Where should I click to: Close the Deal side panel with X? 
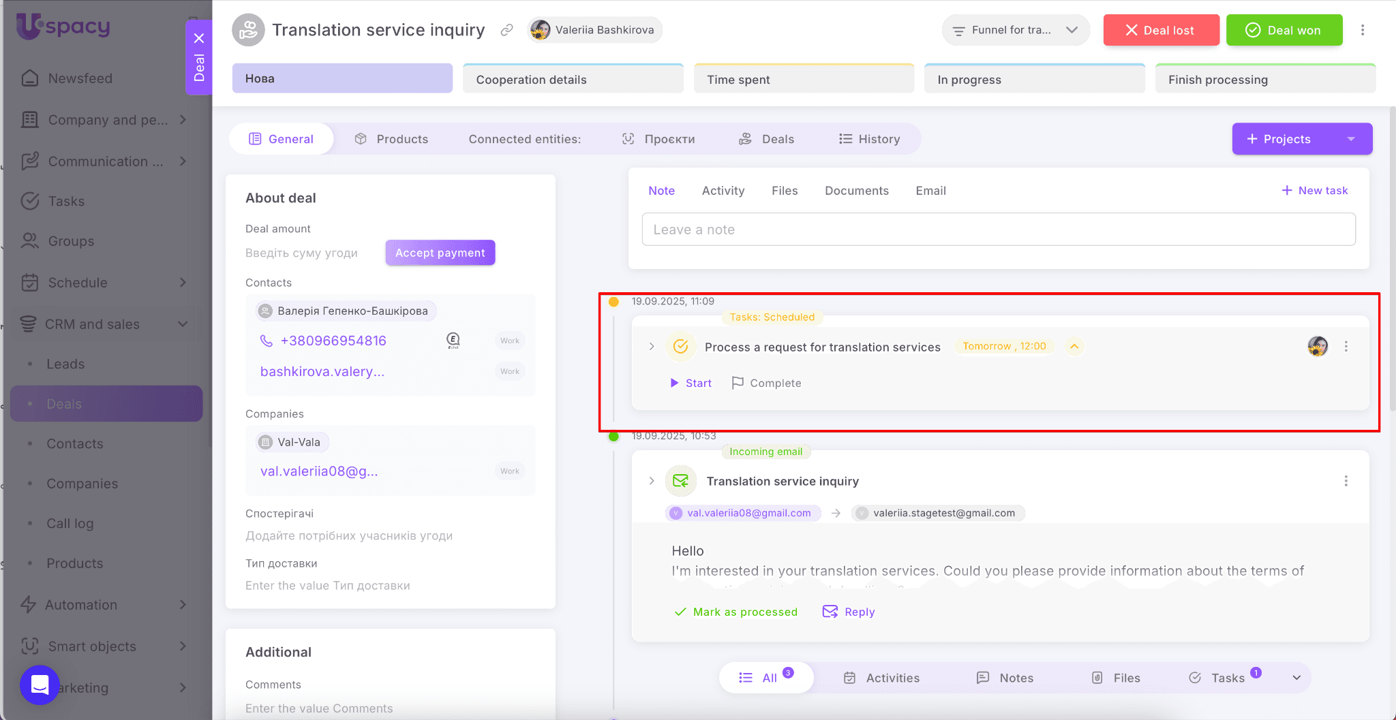(199, 38)
